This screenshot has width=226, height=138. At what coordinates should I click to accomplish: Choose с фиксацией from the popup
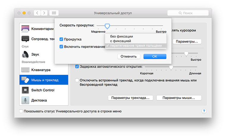coord(136,41)
